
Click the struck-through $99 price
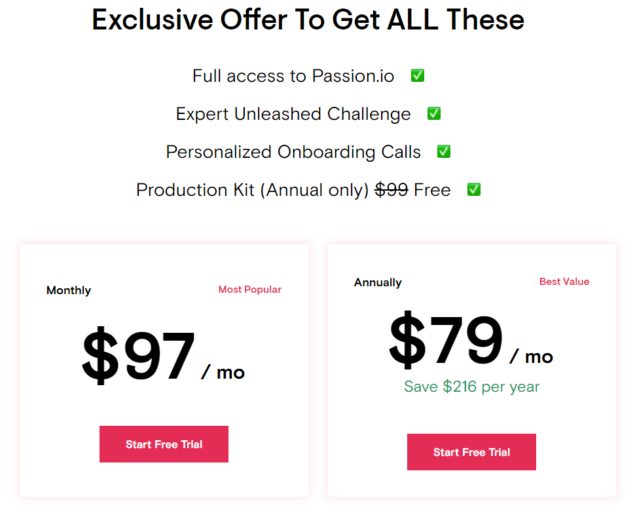coord(391,190)
